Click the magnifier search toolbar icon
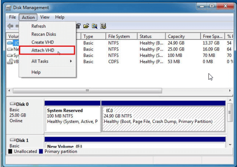Screen dimensions: 237x167 click(94, 26)
